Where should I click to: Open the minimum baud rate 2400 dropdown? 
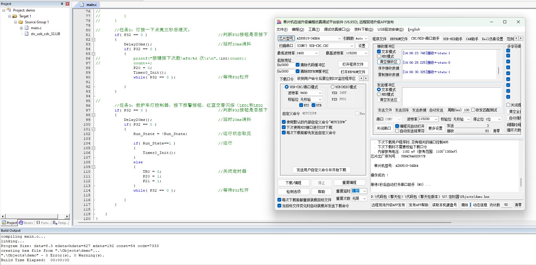[317, 53]
